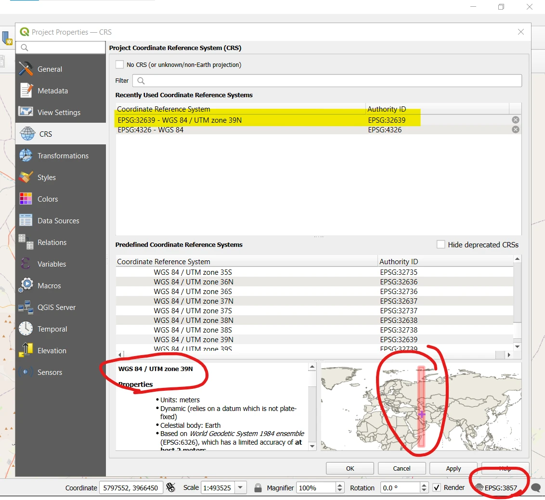
Task: Open the QGIS Server icon
Action: [26, 307]
